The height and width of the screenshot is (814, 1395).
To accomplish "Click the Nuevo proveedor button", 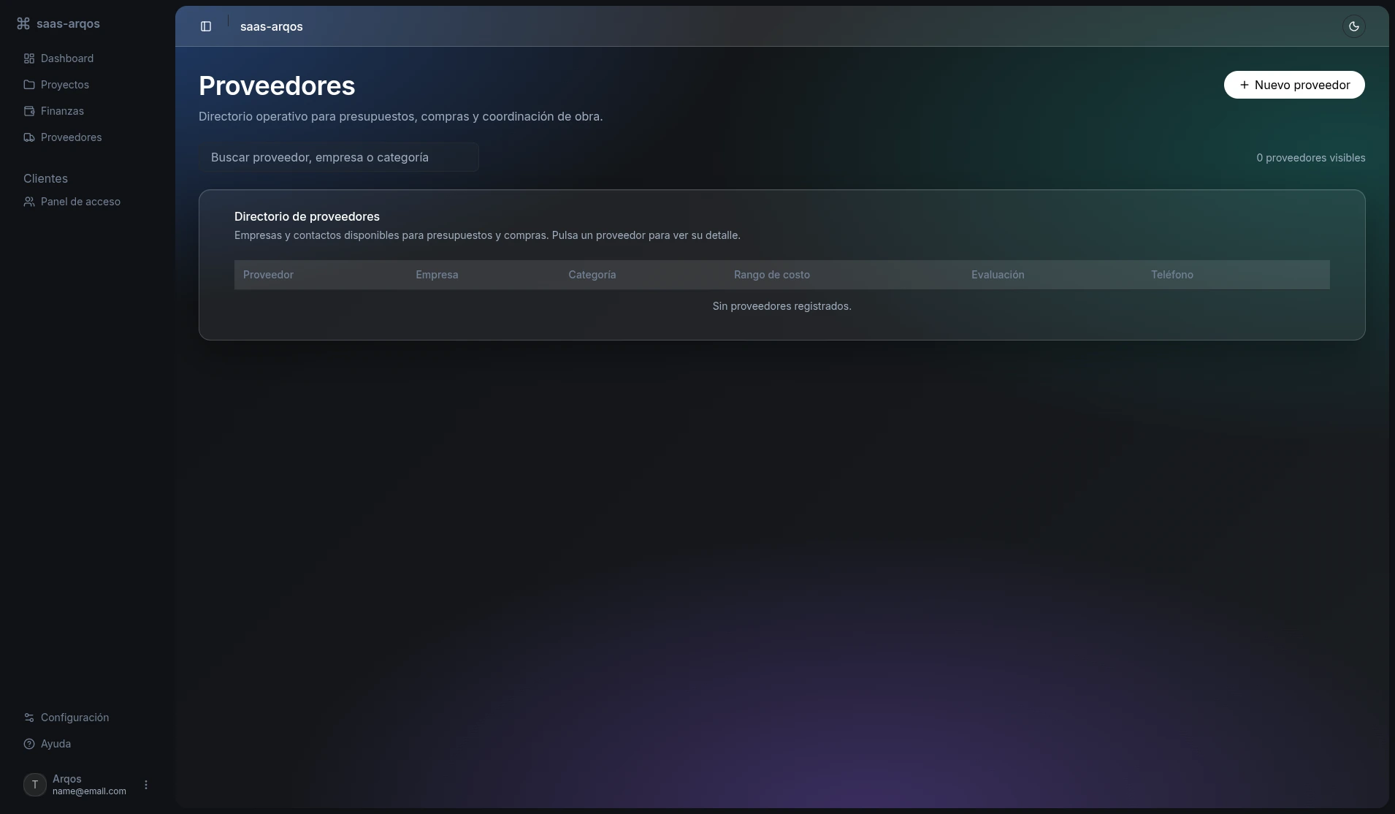I will pyautogui.click(x=1294, y=85).
